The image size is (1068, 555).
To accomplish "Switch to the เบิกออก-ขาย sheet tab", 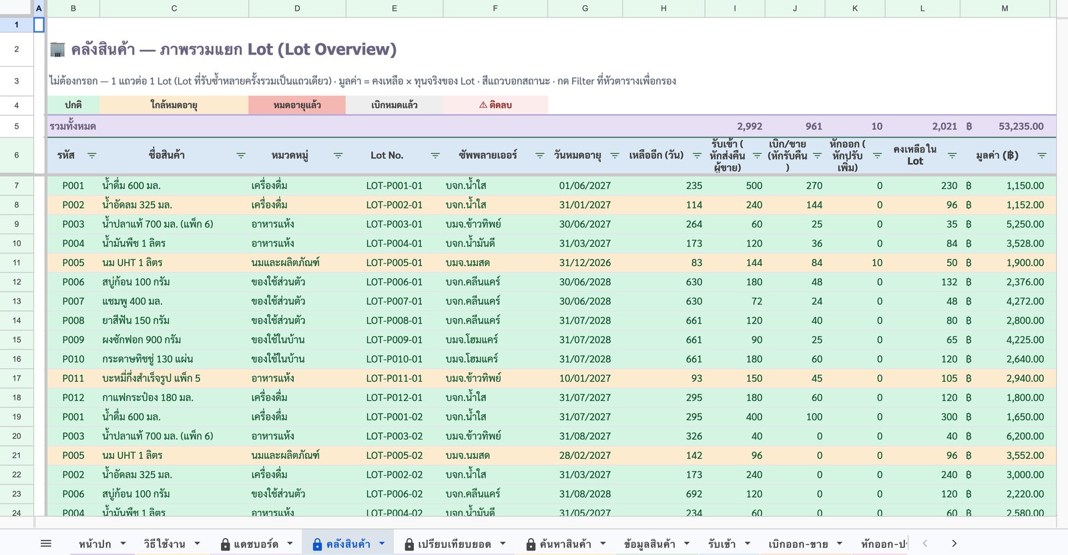I will (798, 544).
